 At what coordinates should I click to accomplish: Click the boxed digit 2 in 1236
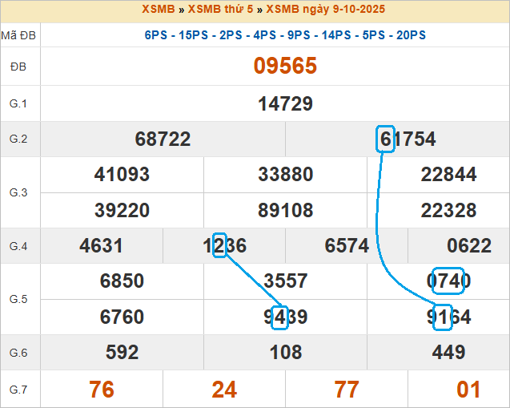tap(220, 246)
